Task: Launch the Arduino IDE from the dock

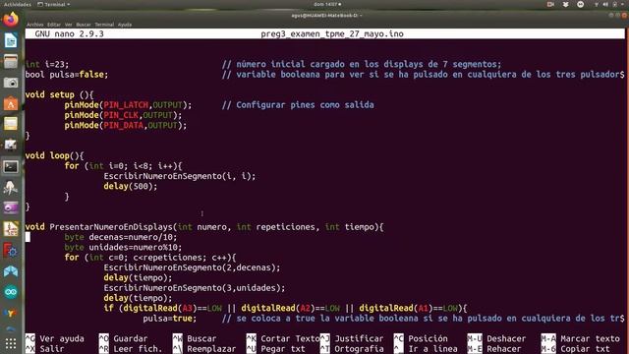Action: pos(11,292)
